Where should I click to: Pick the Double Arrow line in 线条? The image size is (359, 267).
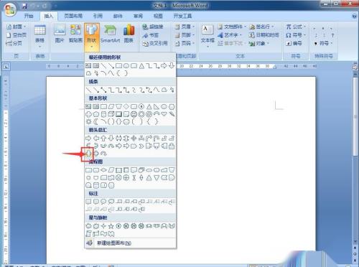tap(103, 90)
